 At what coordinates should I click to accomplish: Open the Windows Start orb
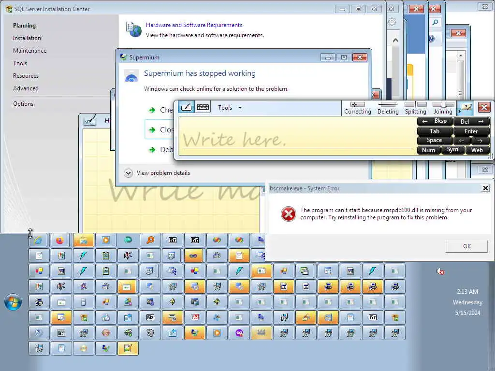pos(13,302)
